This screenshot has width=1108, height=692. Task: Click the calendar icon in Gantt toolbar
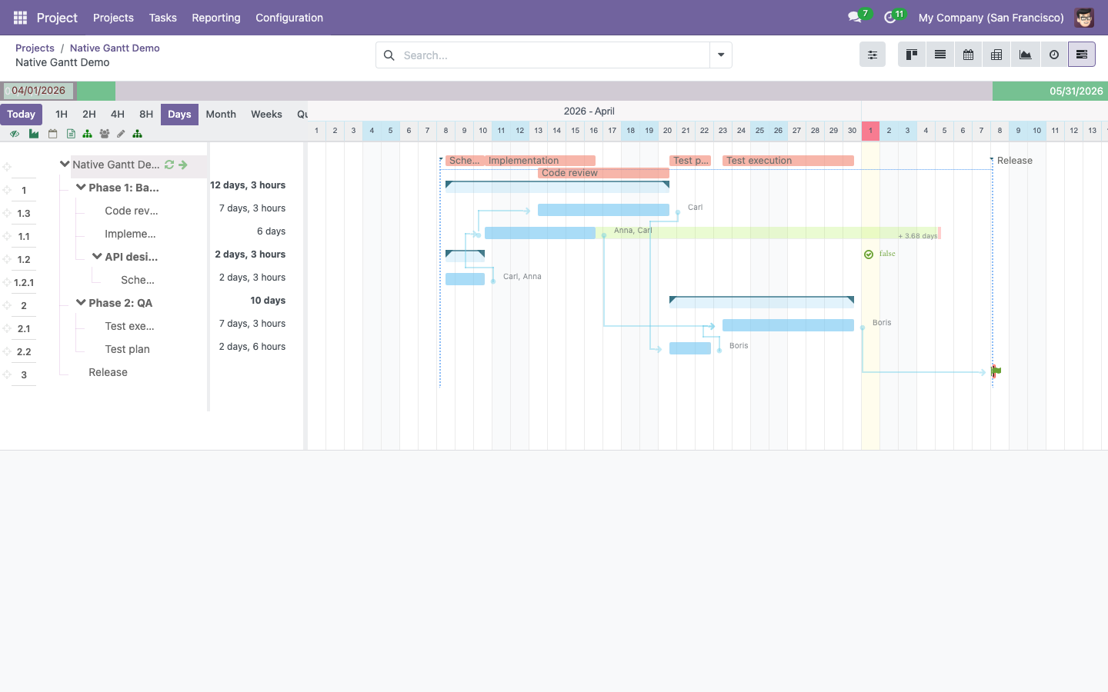(x=52, y=134)
